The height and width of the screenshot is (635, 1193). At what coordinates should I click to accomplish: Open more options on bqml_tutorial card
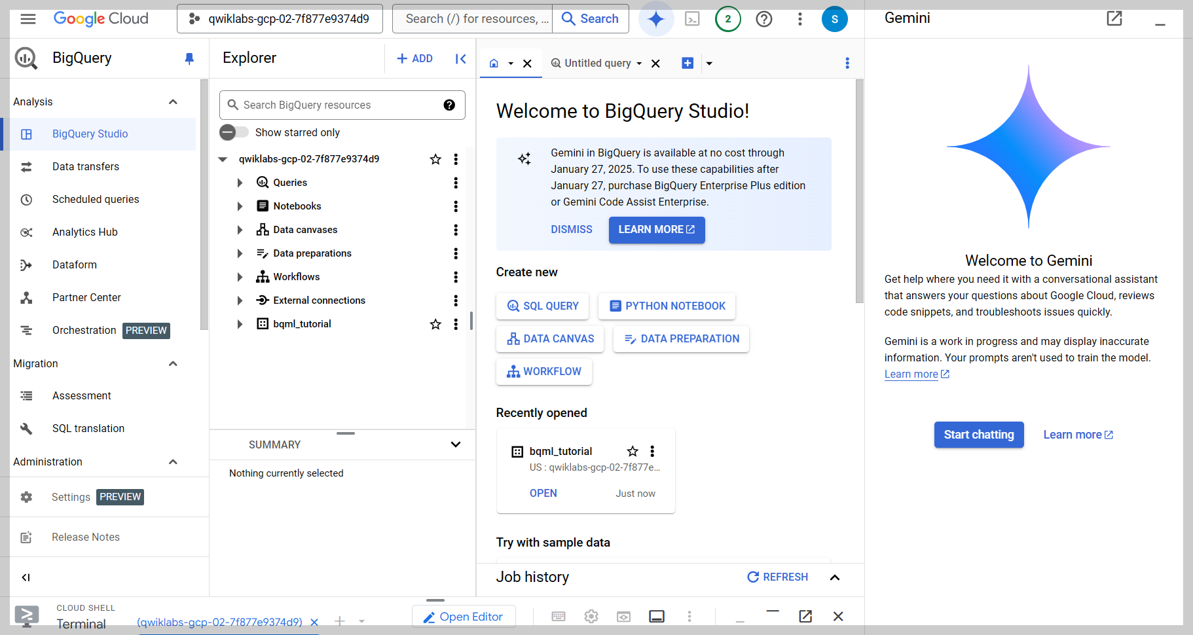pyautogui.click(x=652, y=451)
